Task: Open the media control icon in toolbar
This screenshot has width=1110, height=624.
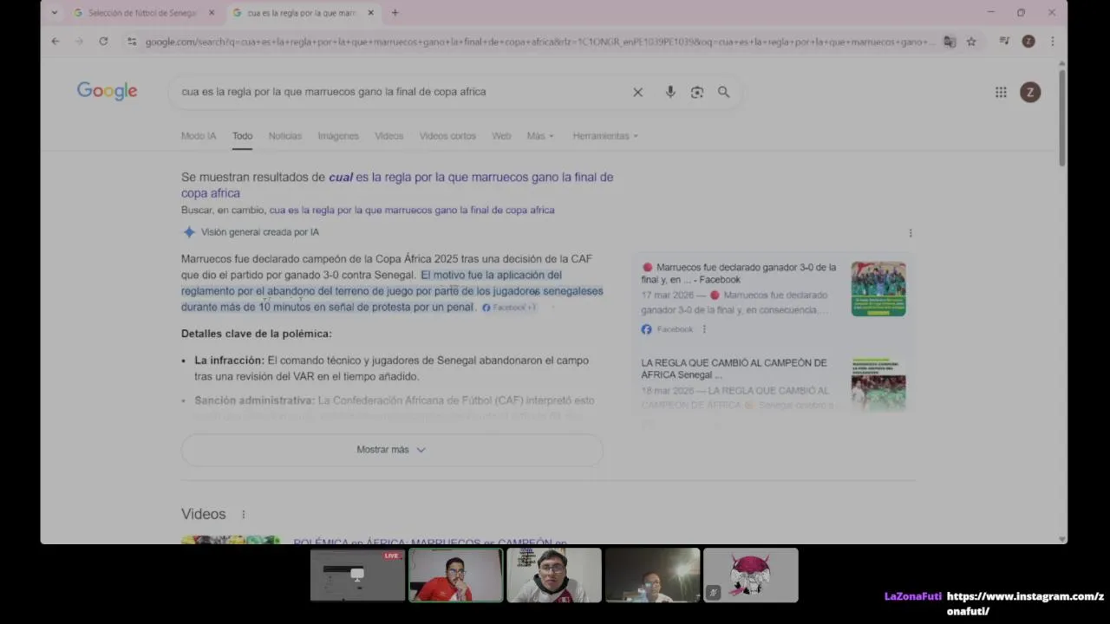Action: pyautogui.click(x=1004, y=41)
